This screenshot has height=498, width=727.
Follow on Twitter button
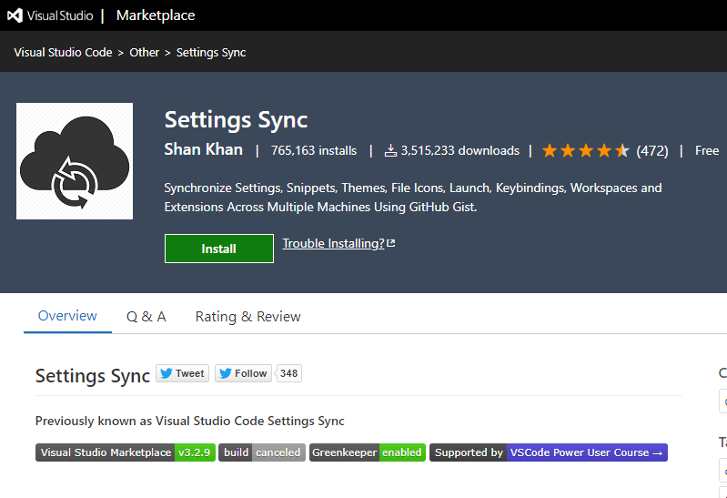point(244,373)
